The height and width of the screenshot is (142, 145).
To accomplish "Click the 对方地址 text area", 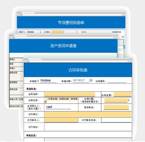I will click(x=88, y=127).
